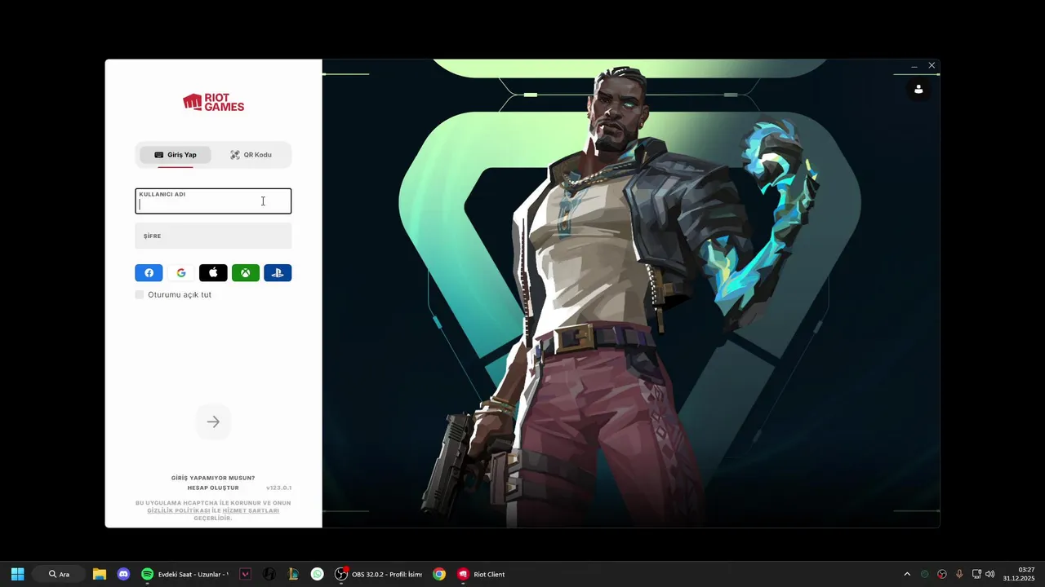Open OBS 32.0.2 taskbar item

point(379,574)
